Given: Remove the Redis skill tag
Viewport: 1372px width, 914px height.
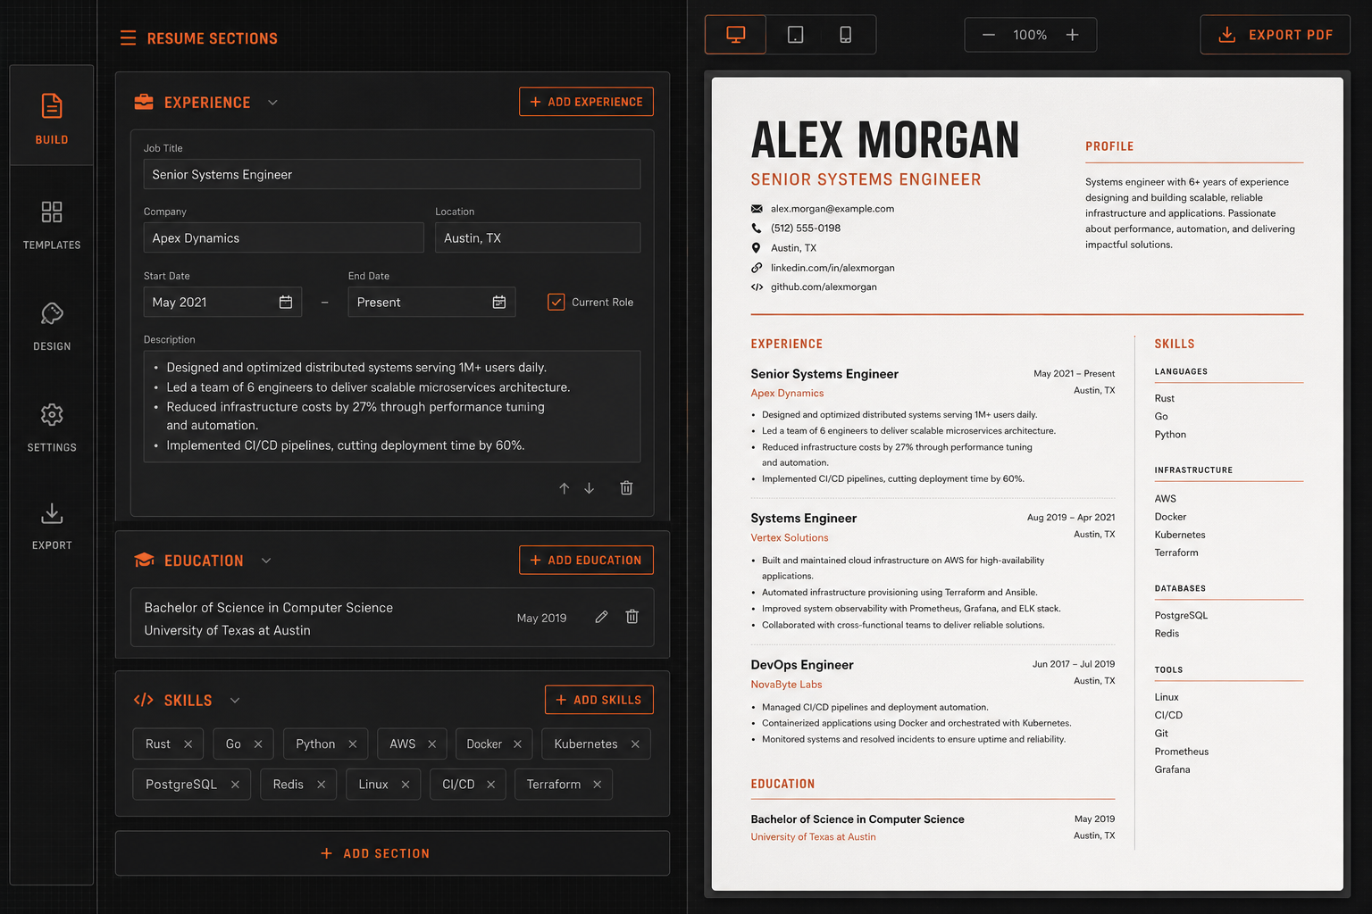Looking at the screenshot, I should point(321,784).
